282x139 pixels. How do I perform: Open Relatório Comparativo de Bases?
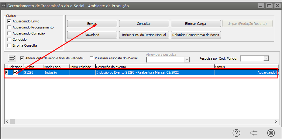tap(195, 35)
